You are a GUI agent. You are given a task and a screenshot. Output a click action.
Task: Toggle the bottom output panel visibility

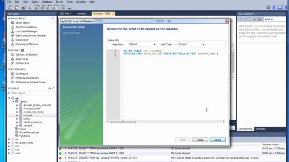click(x=280, y=7)
